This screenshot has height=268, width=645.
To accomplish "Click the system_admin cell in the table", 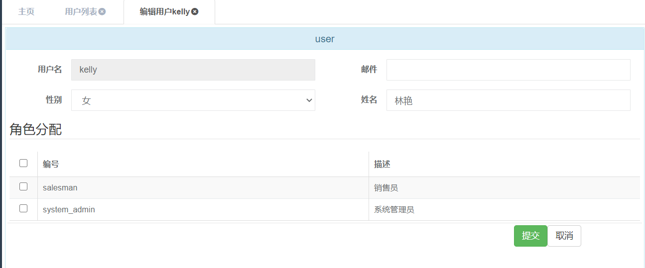I will click(x=203, y=210).
